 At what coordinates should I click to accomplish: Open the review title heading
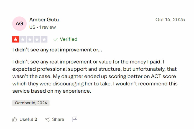tap(57, 50)
